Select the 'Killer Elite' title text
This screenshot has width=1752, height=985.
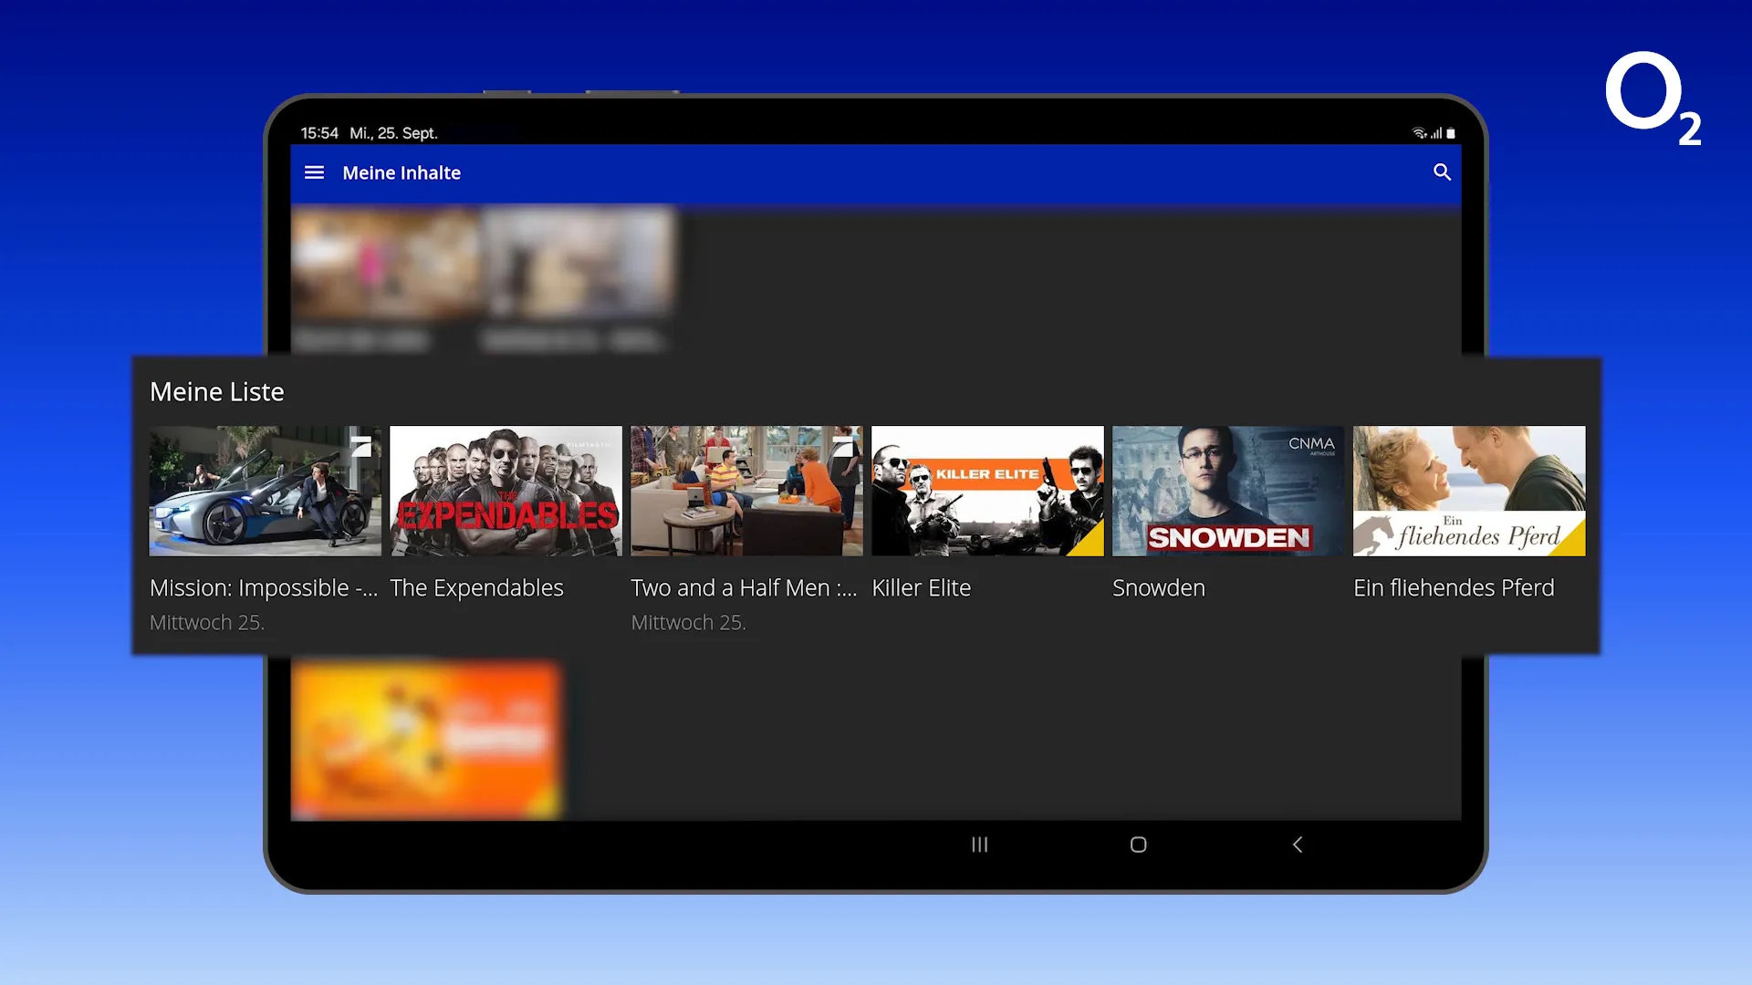tap(922, 588)
